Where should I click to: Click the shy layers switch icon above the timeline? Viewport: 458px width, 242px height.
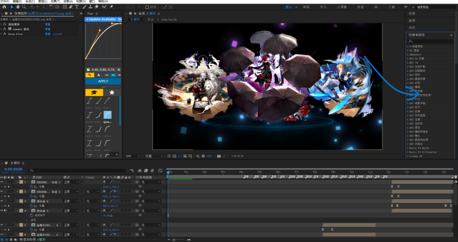pos(140,171)
